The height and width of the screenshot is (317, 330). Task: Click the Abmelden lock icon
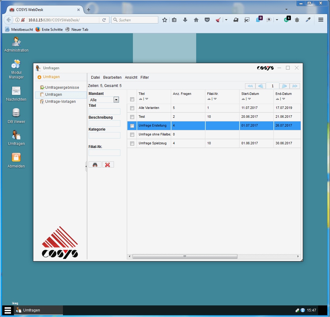coord(16,157)
